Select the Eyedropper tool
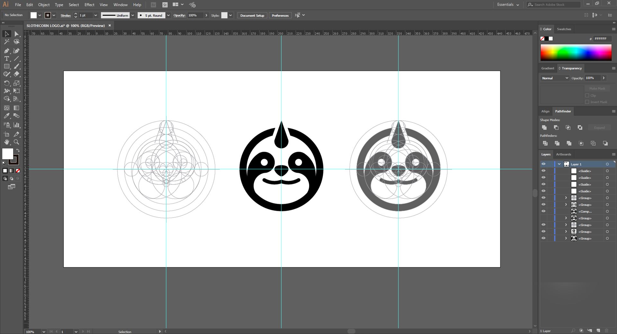This screenshot has height=334, width=617. click(6, 116)
